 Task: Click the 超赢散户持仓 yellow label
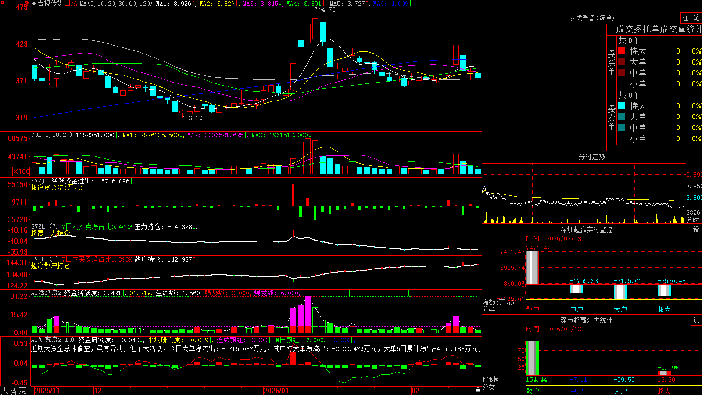coord(50,266)
